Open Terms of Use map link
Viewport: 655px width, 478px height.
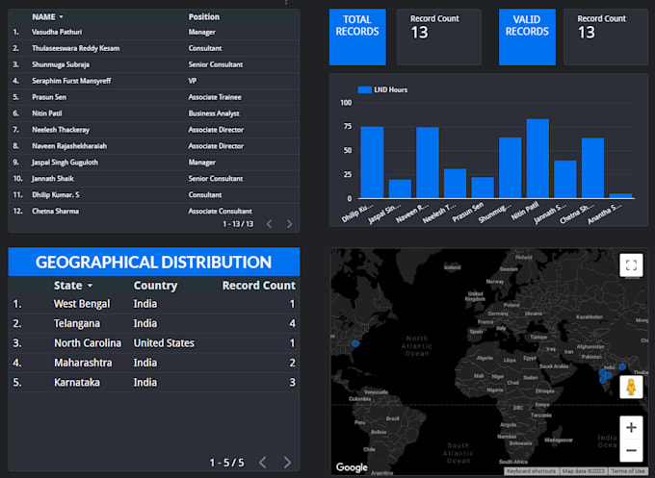[x=628, y=471]
